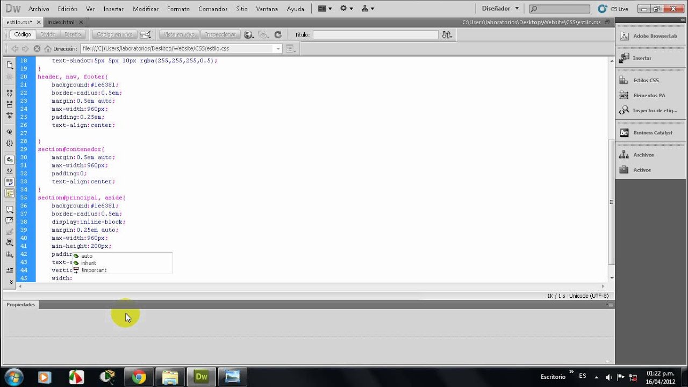Click the file management icon
Image resolution: width=688 pixels, height=387 pixels.
point(447,34)
